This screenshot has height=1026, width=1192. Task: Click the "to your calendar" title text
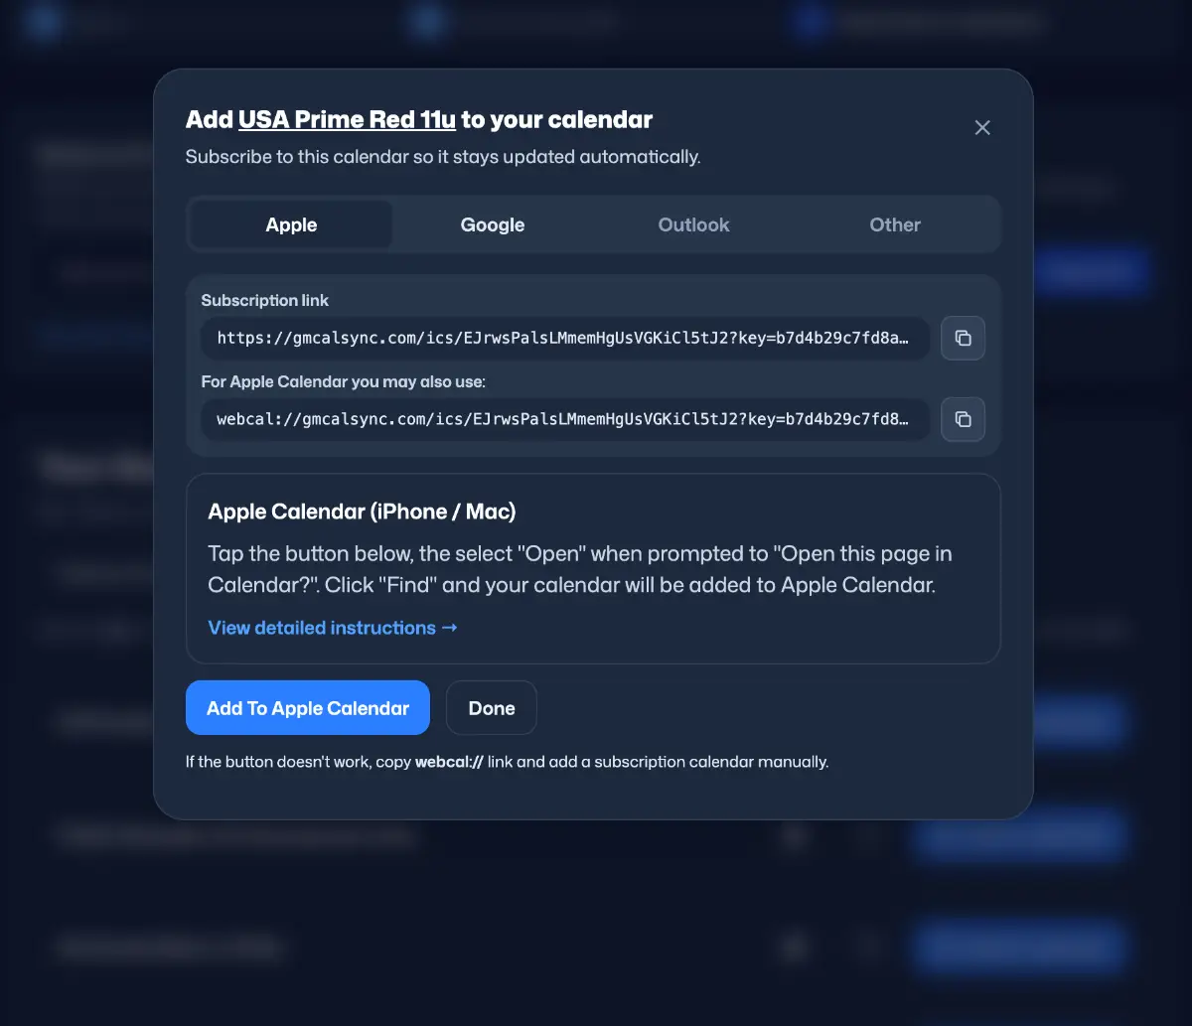point(556,121)
